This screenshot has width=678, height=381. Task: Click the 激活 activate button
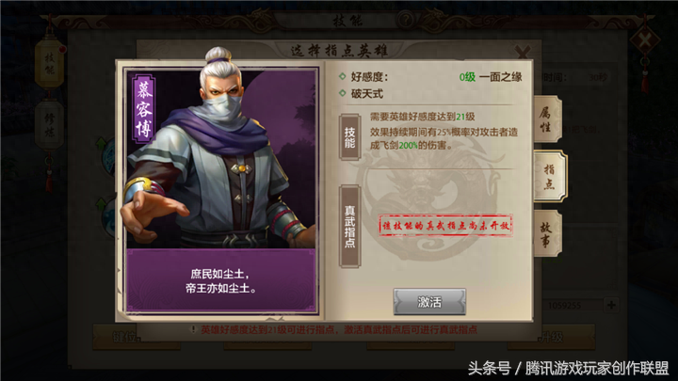429,302
